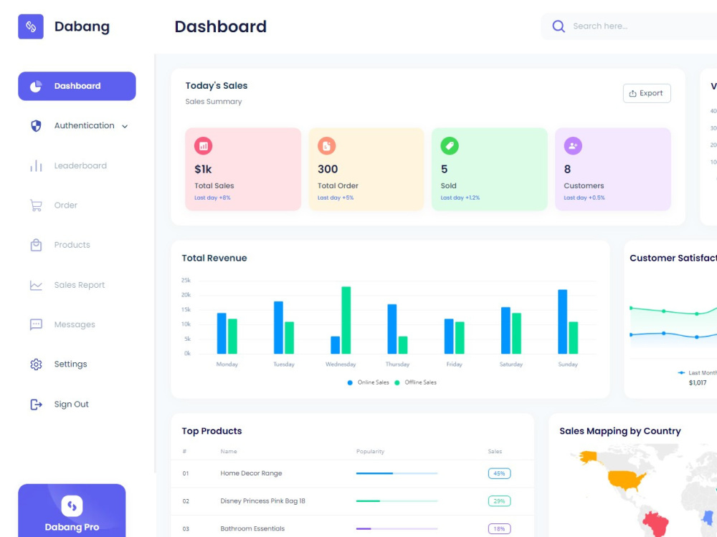Click Disney Princess Pink Bag popularity bar
The image size is (717, 537).
397,501
